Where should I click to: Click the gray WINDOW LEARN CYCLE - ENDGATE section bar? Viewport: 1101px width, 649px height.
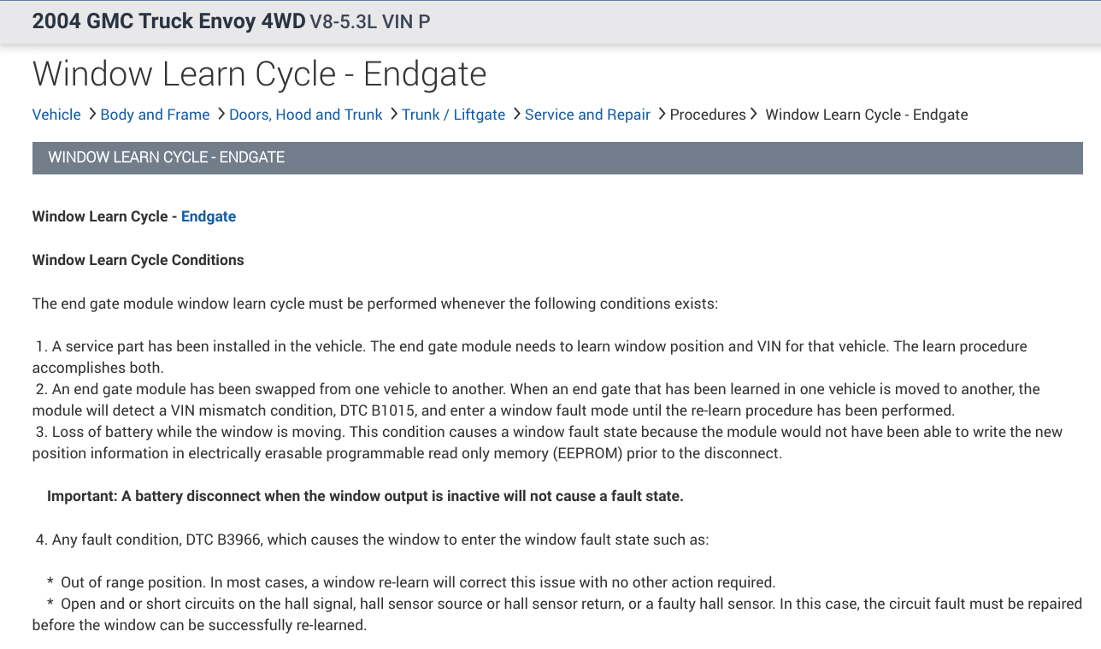[x=557, y=157]
